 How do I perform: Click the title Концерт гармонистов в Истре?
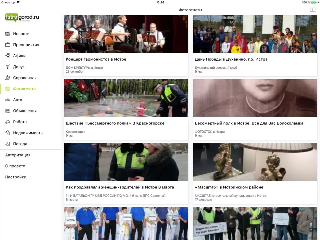click(x=96, y=59)
